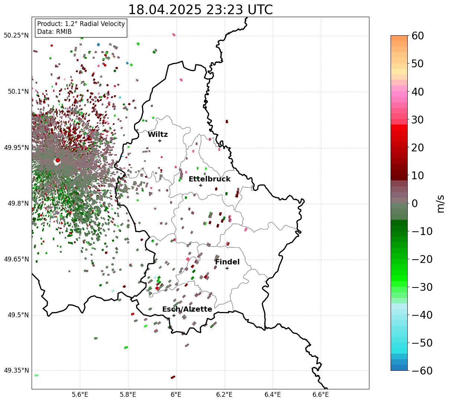Image resolution: width=449 pixels, height=402 pixels.
Task: Click the 49.35°N latitude tick label
Action: pos(16,370)
